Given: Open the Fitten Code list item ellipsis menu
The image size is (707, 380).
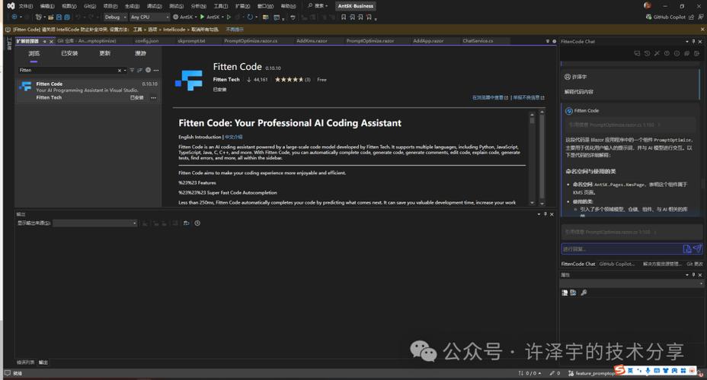Looking at the screenshot, I should coord(154,97).
